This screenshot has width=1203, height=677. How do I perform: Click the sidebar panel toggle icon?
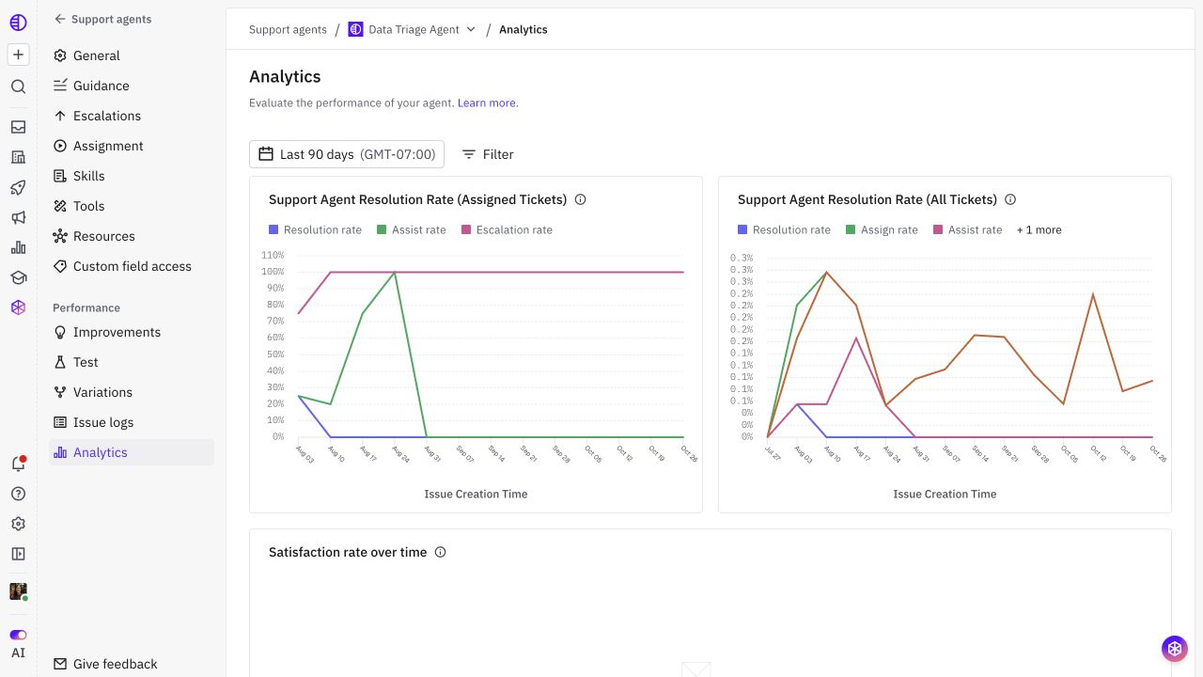(18, 554)
